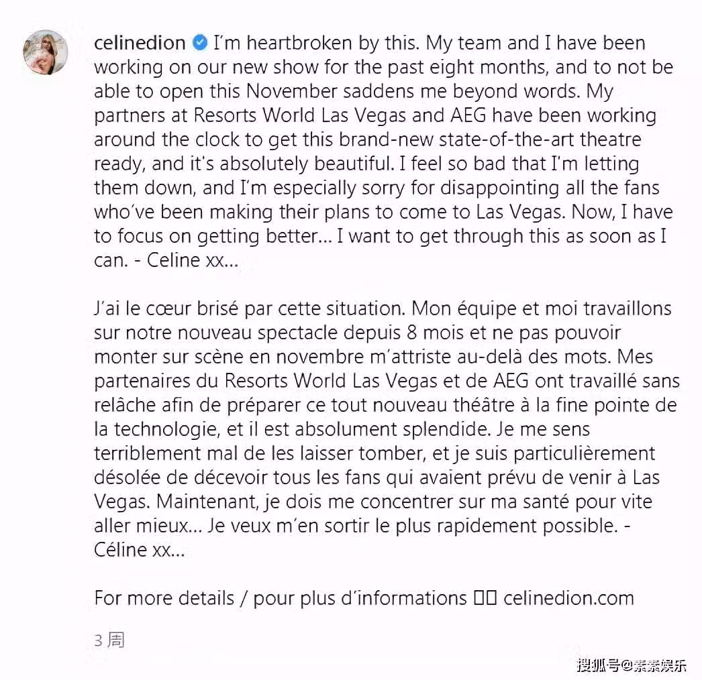Click the verified badge beside celinedion
702x680 pixels.
[x=200, y=44]
